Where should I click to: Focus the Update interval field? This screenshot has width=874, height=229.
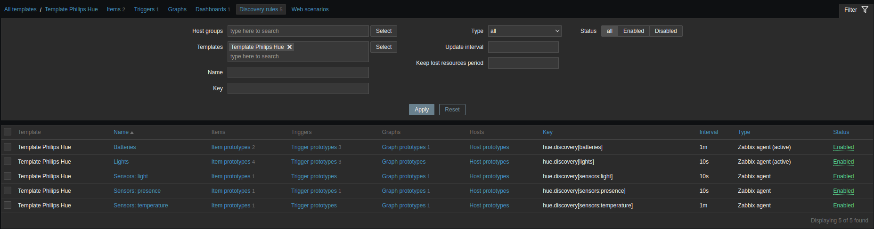pos(523,47)
